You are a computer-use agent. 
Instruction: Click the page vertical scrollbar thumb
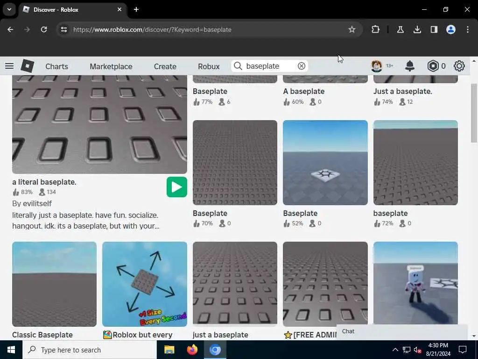click(x=474, y=112)
